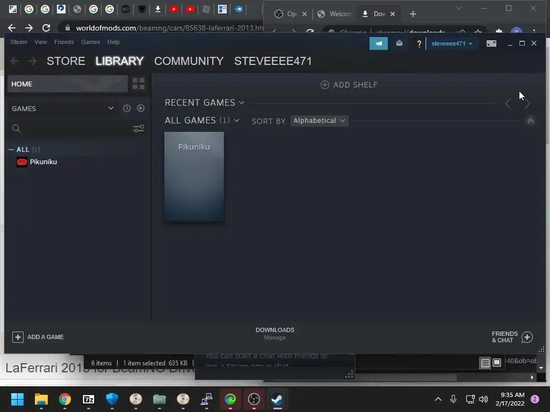Open the 9:35 AM clock and calendar
This screenshot has height=412, width=550.
pos(510,399)
